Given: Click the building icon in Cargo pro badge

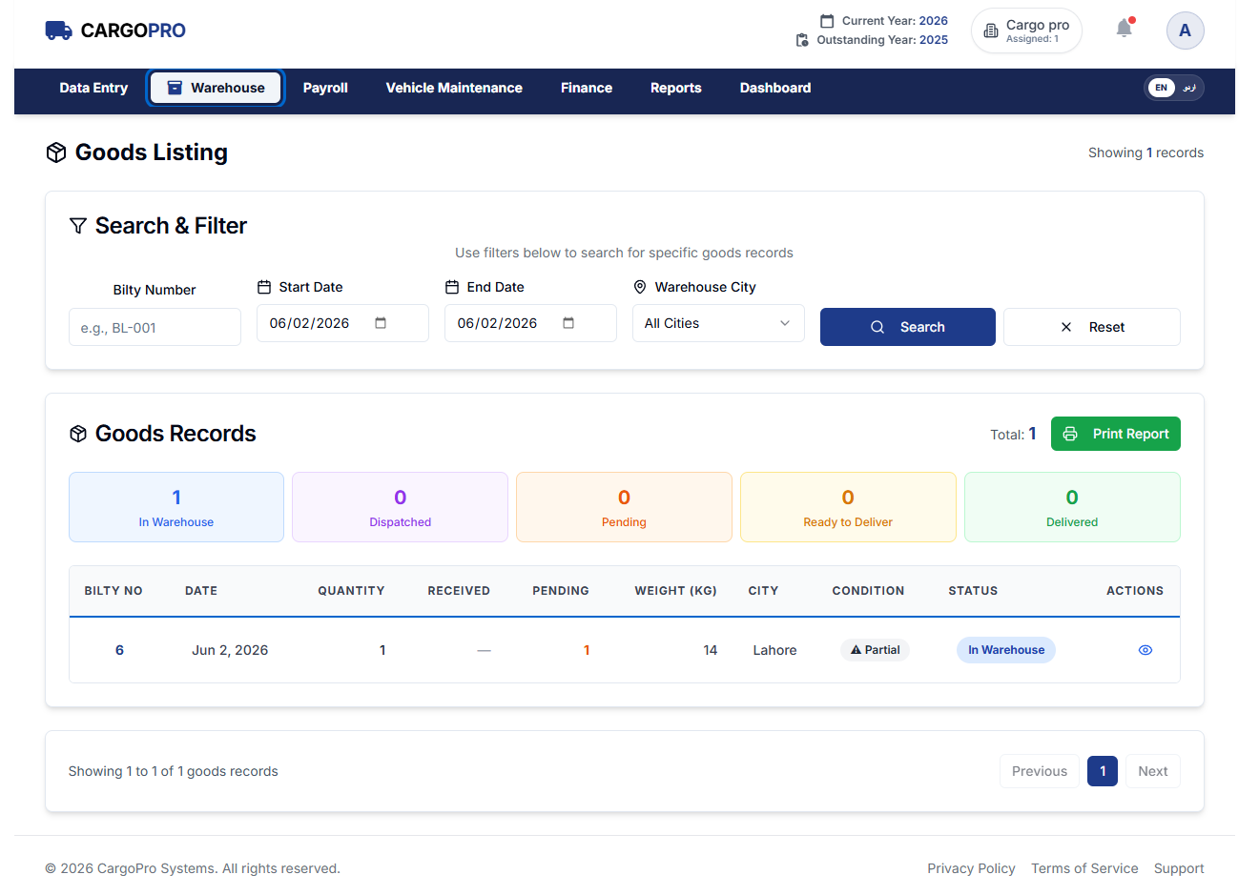Looking at the screenshot, I should point(991,31).
